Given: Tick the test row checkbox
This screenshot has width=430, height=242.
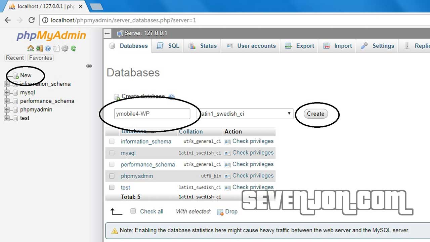Looking at the screenshot, I should (x=112, y=187).
